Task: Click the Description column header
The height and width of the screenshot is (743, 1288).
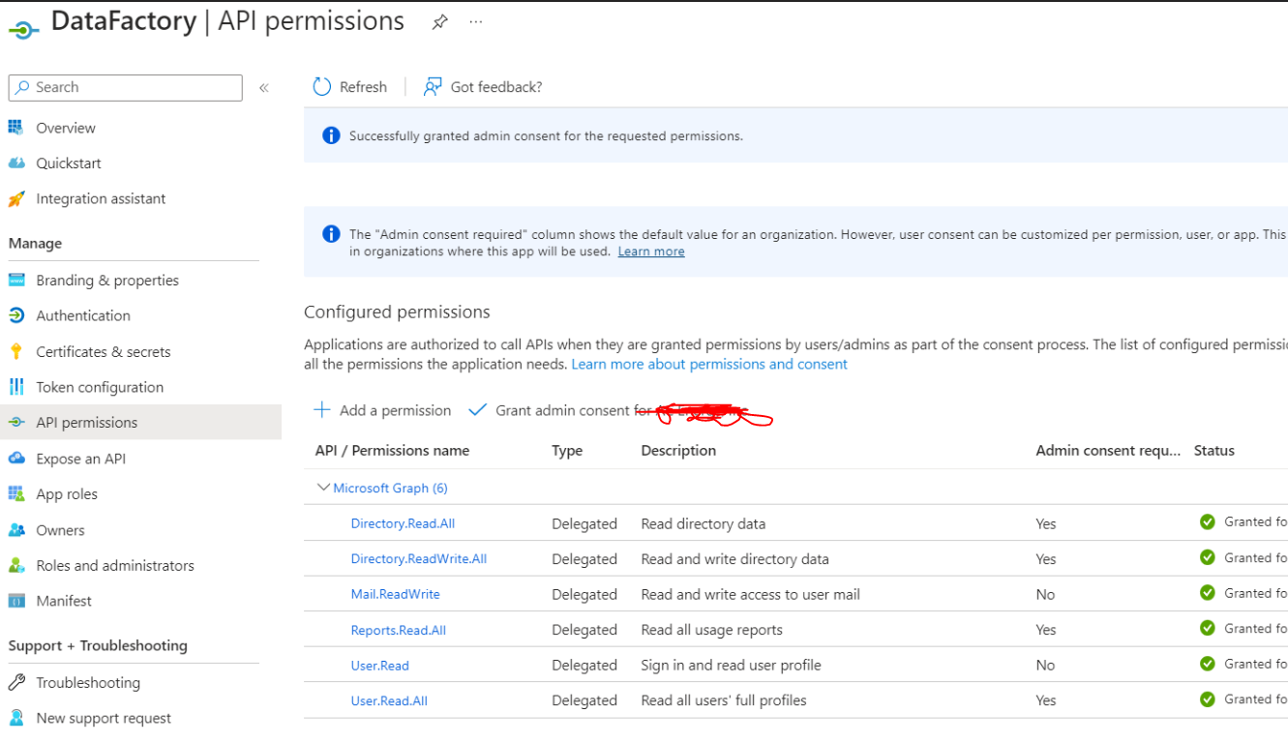Action: (678, 451)
